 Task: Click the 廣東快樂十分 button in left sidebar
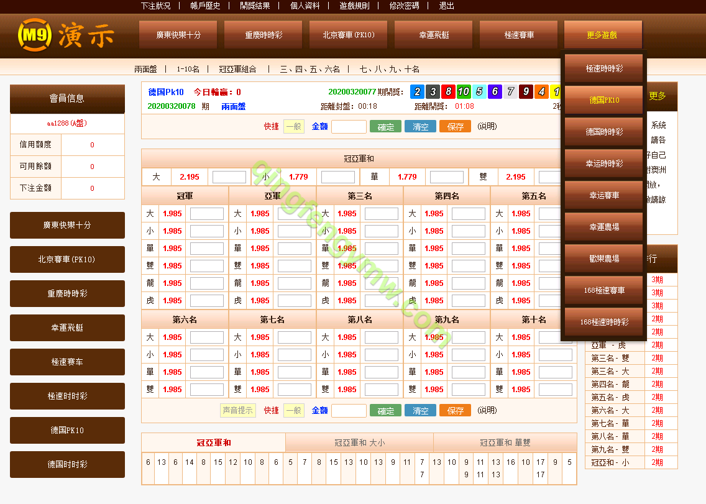(x=67, y=225)
